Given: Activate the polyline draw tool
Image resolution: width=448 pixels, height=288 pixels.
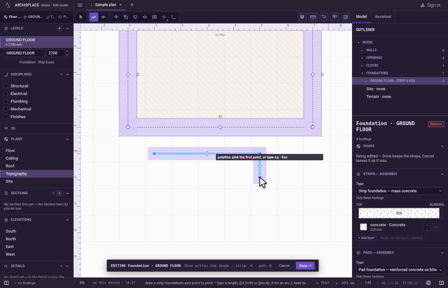Looking at the screenshot, I should tap(94, 17).
